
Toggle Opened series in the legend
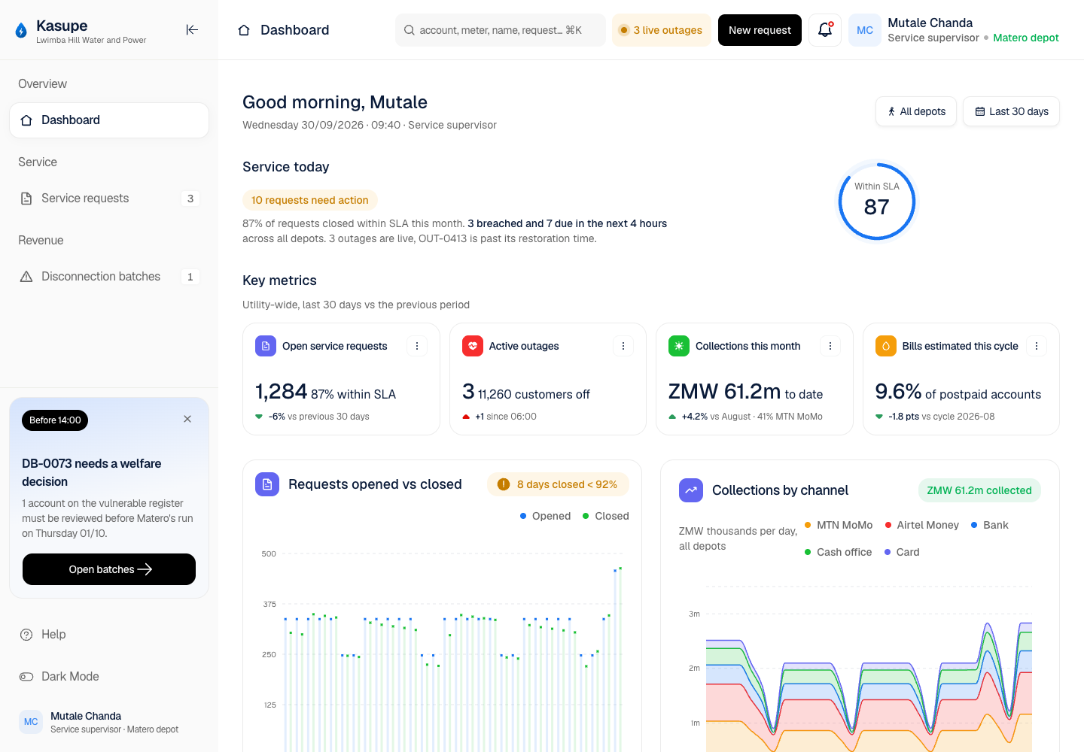click(x=546, y=516)
